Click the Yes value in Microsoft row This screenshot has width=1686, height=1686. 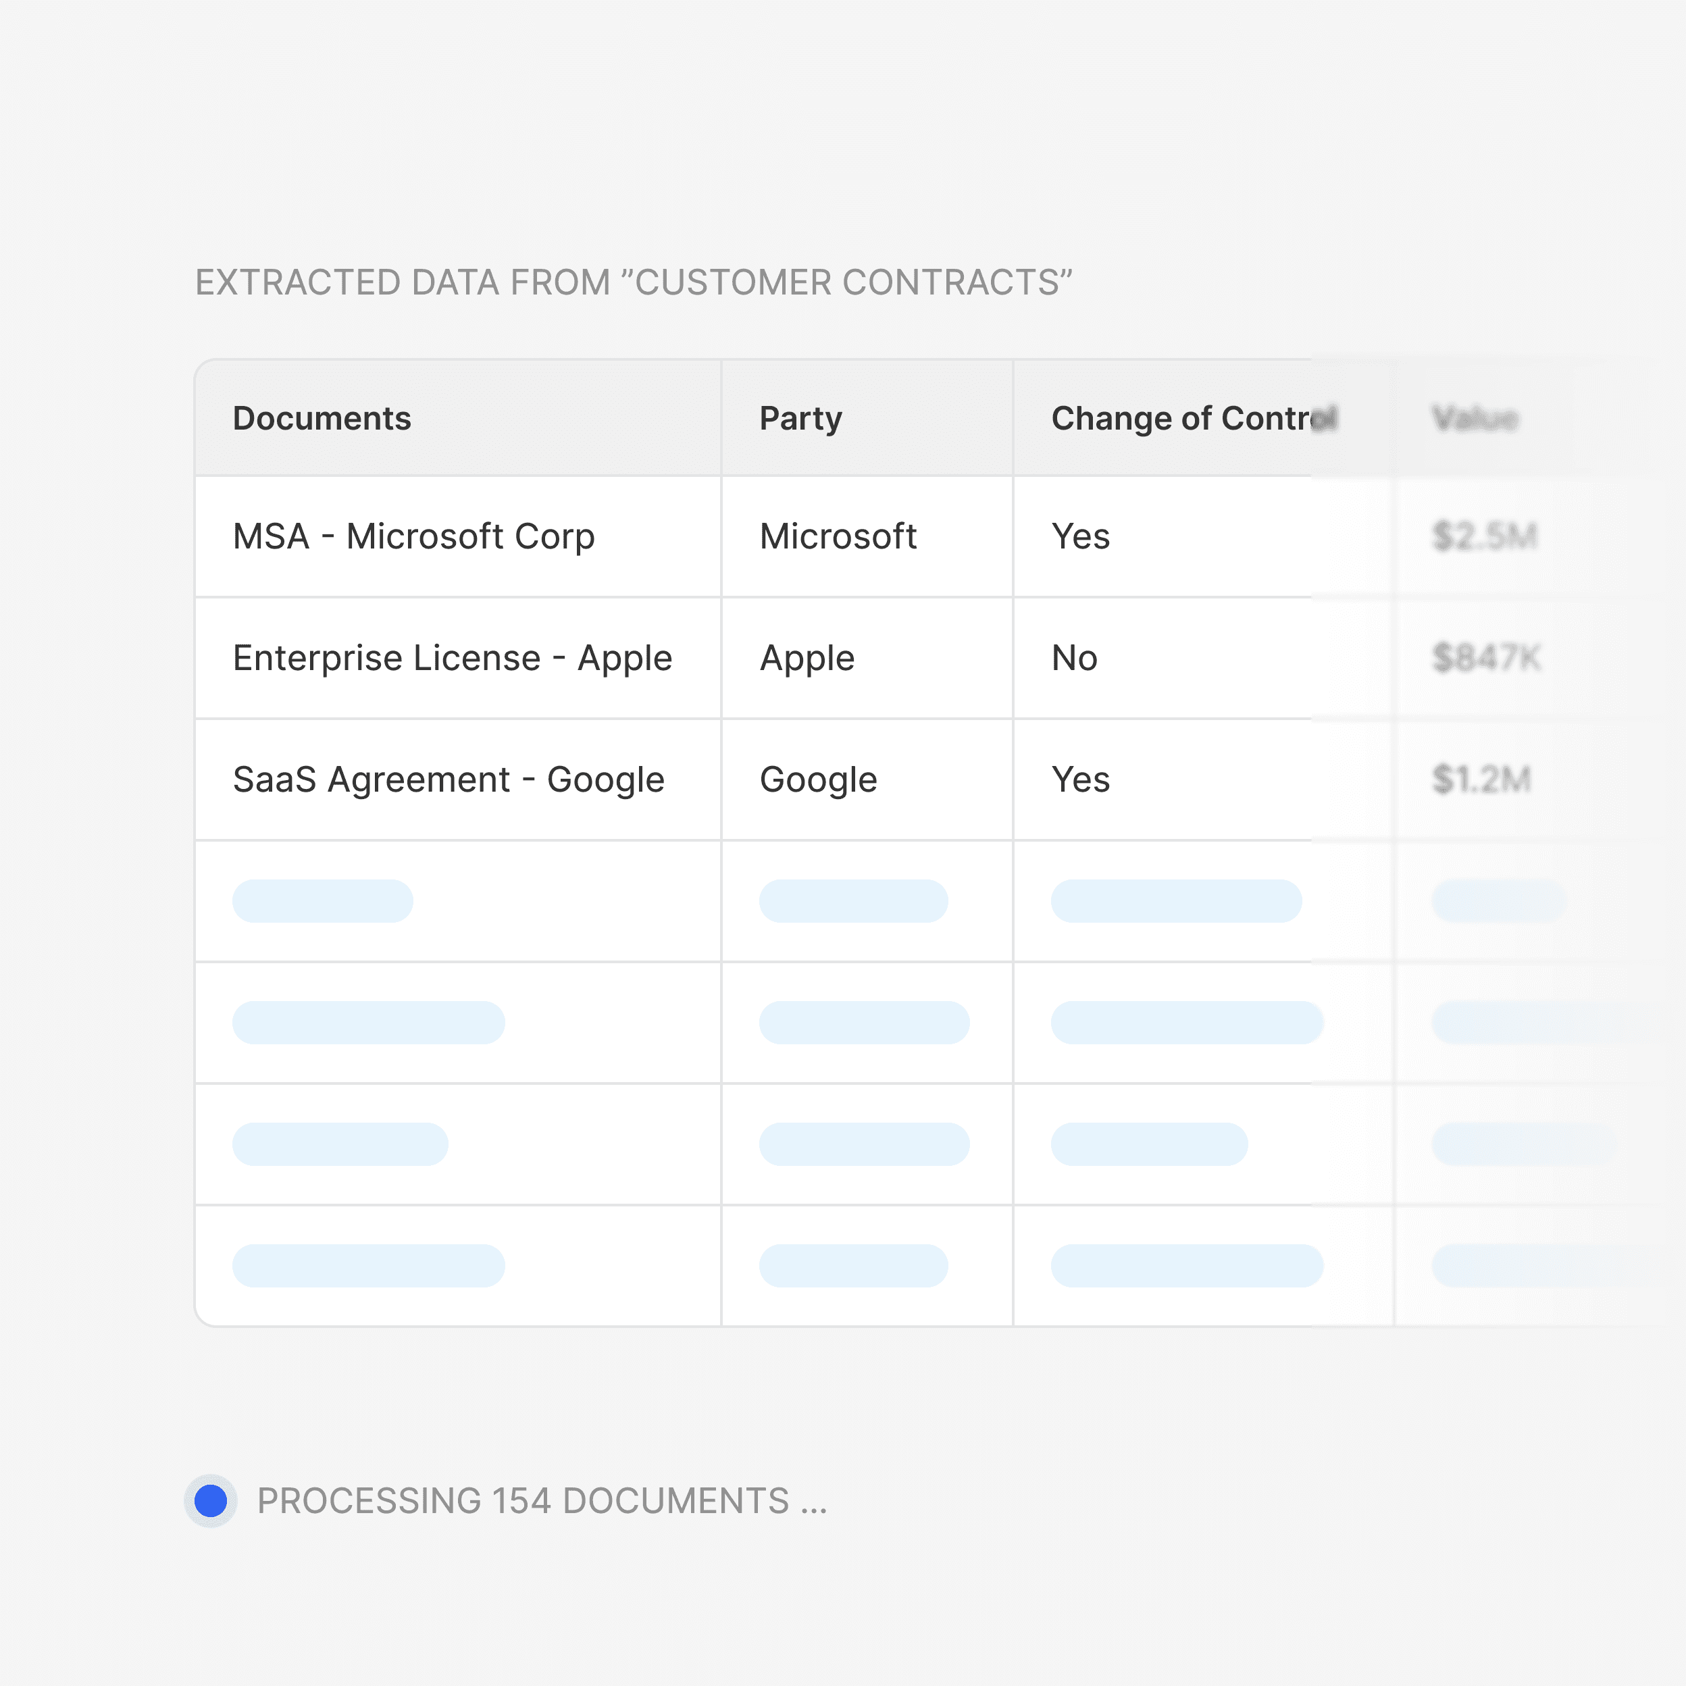coord(1080,537)
